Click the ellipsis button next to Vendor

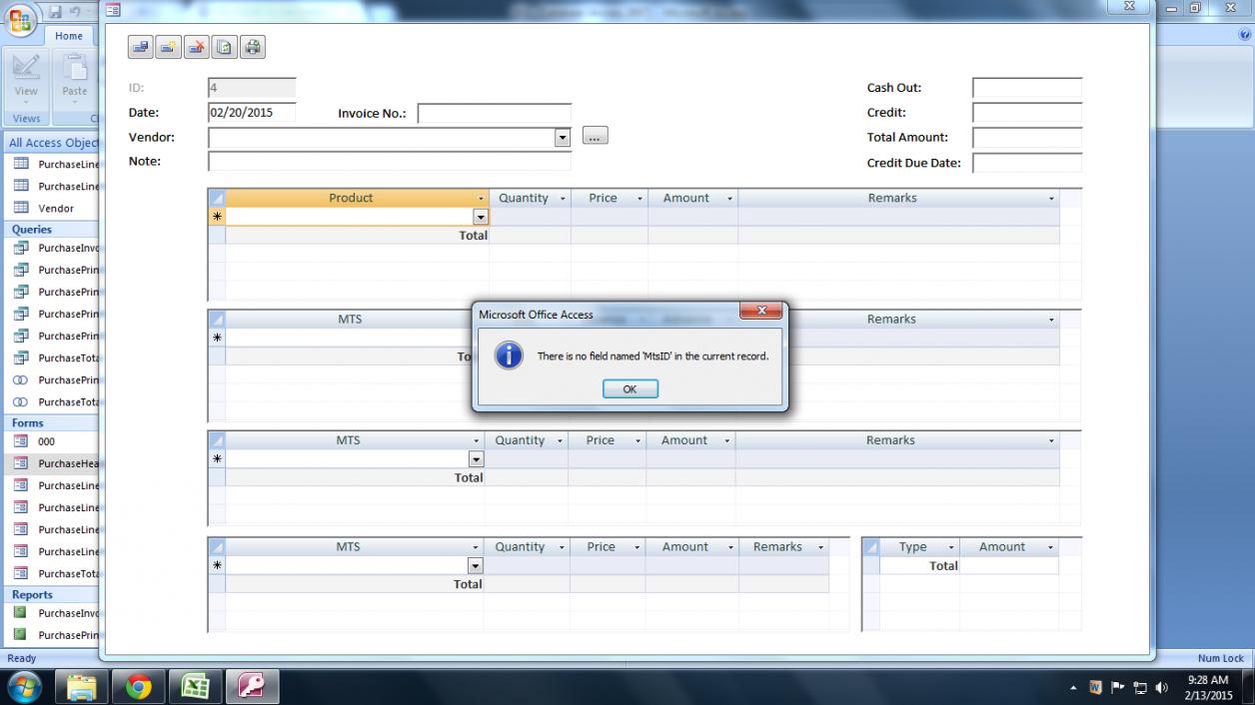click(595, 136)
